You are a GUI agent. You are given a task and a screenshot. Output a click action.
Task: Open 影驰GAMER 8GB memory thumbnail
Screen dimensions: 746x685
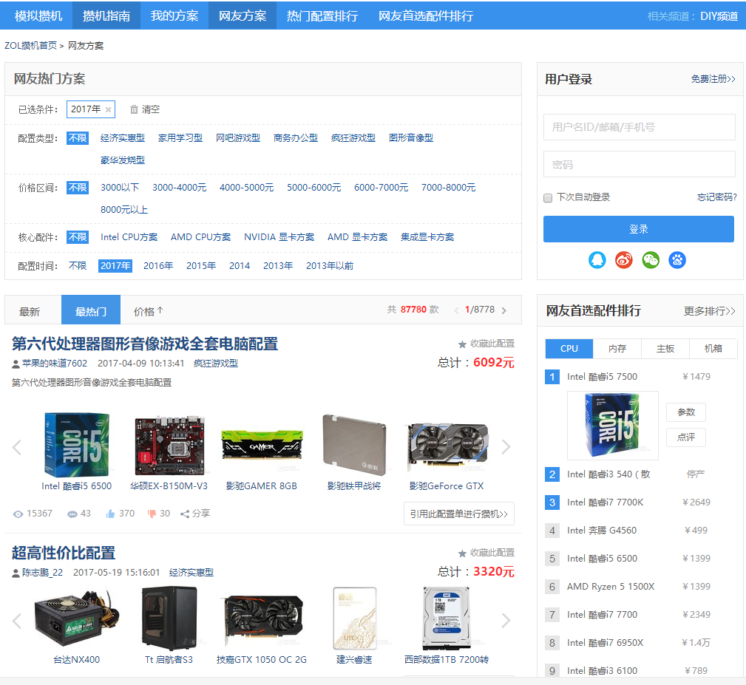click(x=262, y=446)
